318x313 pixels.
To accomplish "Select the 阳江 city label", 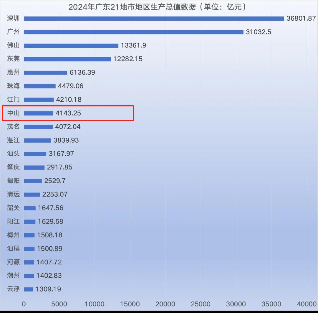I will pos(13,221).
